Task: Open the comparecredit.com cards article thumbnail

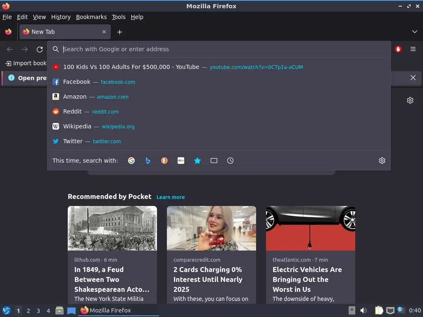Action: (x=211, y=228)
